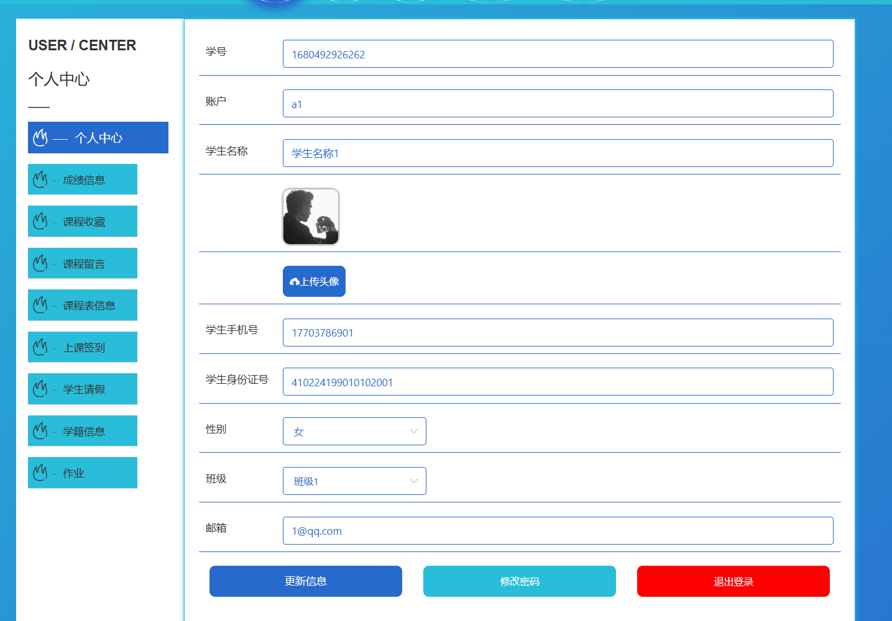Open the 上课签到 menu item
The height and width of the screenshot is (621, 892).
pyautogui.click(x=83, y=347)
